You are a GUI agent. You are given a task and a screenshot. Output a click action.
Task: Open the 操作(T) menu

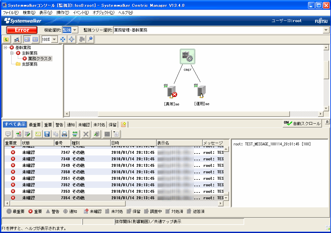63,13
